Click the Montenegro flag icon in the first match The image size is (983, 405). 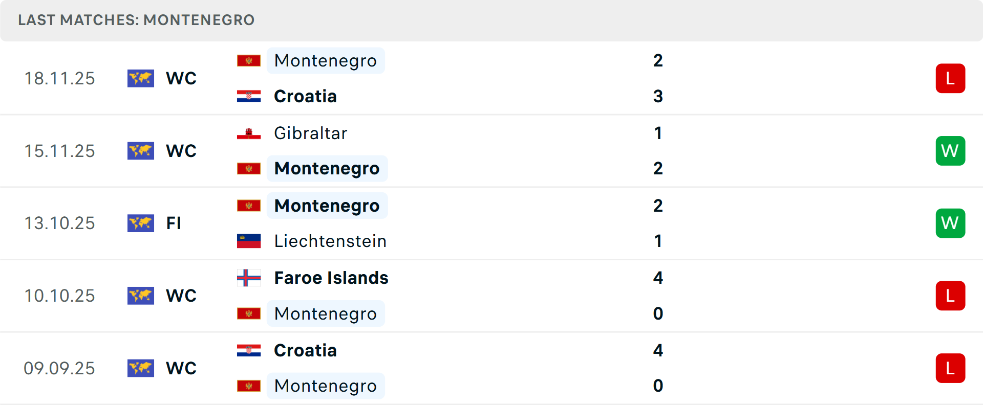click(x=249, y=60)
